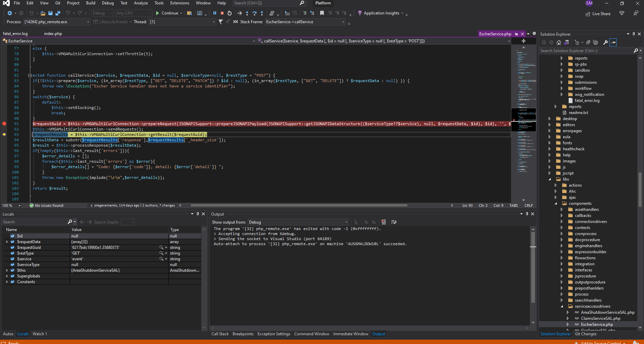Toggle Preview Selected Items button in Solution Explorer
The image size is (644, 344).
[x=613, y=42]
